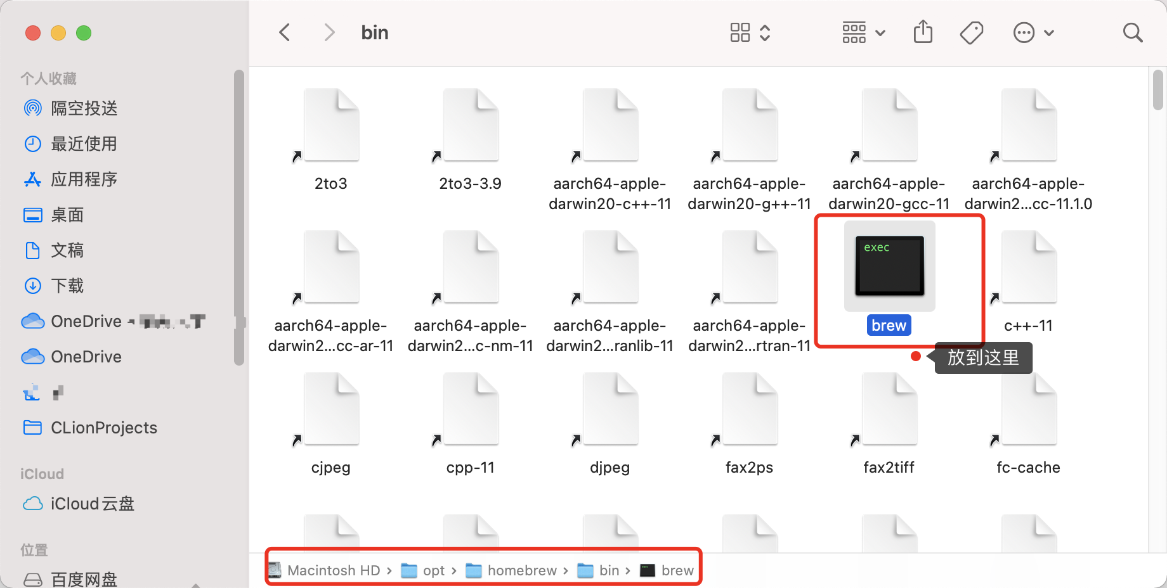Open the brew executable file
This screenshot has width=1167, height=588.
tap(888, 267)
